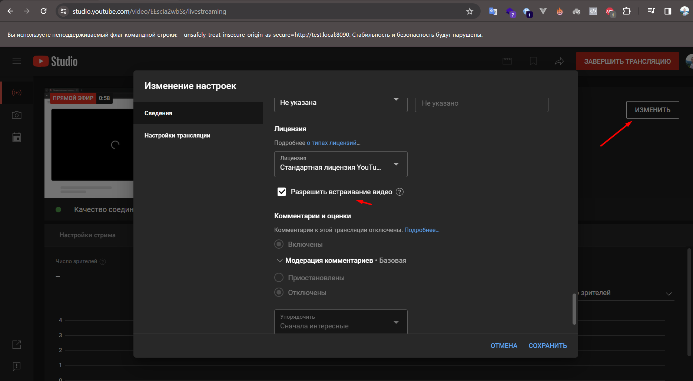Open the 'Упорядочить' sort dropdown
This screenshot has height=381, width=693.
pos(340,322)
